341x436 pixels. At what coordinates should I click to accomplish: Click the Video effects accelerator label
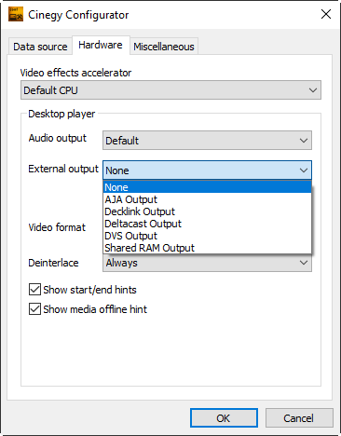click(75, 73)
